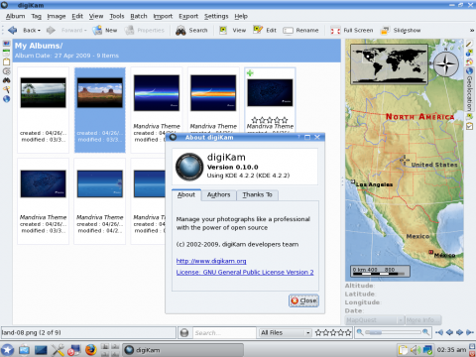Open the MapQuest service dropdown

tap(375, 320)
